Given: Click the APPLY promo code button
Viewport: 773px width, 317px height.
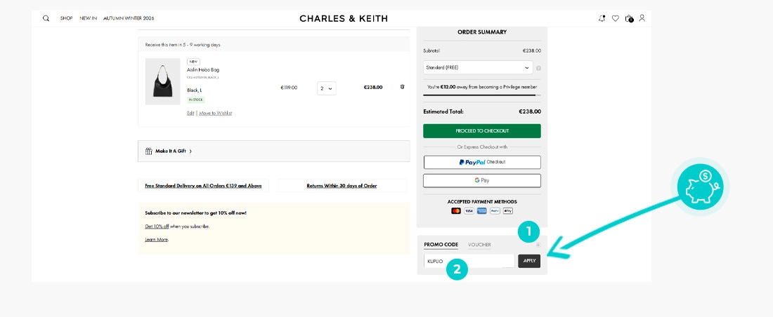Looking at the screenshot, I should tap(529, 261).
